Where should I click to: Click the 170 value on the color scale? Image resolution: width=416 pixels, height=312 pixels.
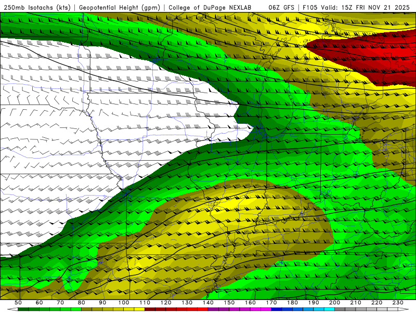coord(271,303)
